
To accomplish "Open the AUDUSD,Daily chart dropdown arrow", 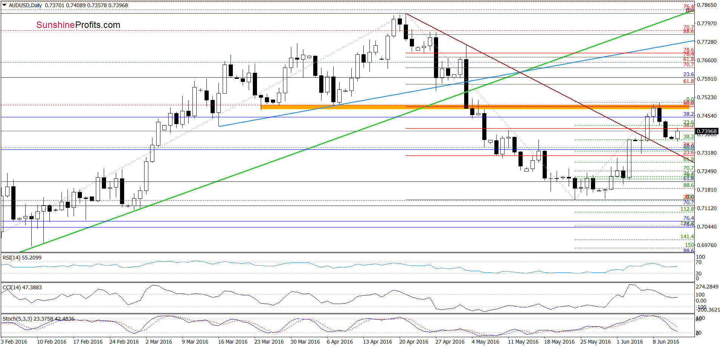I will click(5, 5).
